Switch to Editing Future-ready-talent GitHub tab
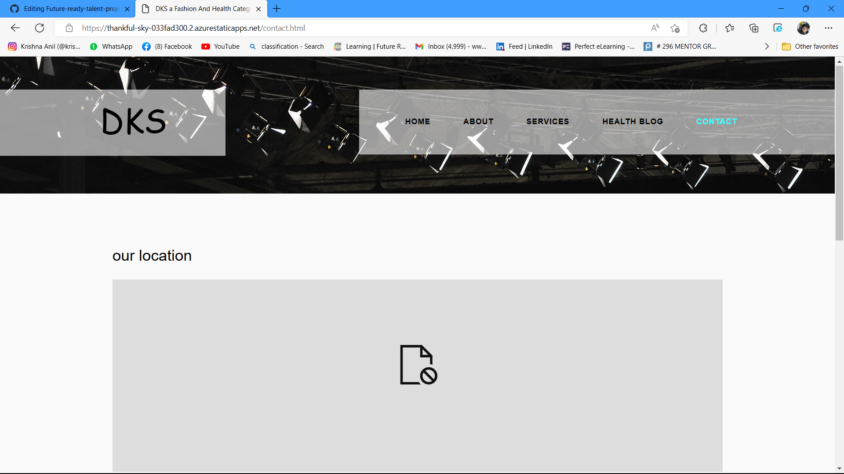The height and width of the screenshot is (474, 844). click(70, 9)
